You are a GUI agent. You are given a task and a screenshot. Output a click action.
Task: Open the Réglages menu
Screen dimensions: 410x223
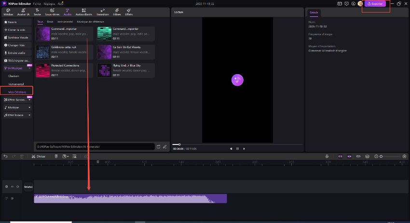[49, 4]
